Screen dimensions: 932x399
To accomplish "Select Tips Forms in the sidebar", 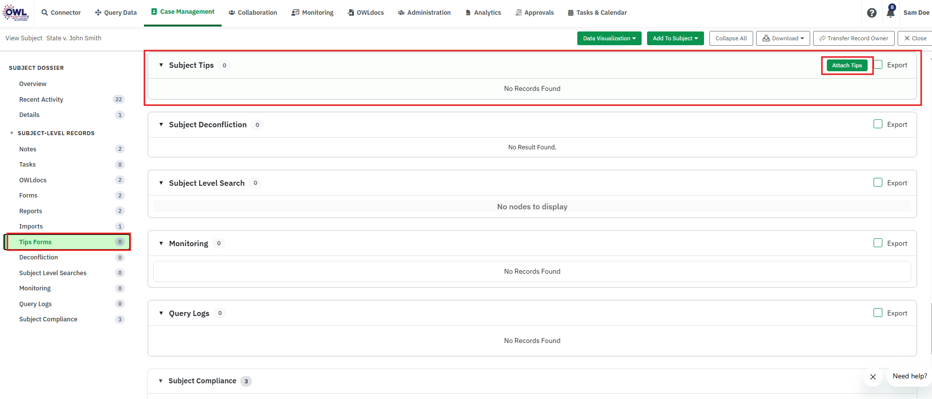I will pyautogui.click(x=67, y=242).
